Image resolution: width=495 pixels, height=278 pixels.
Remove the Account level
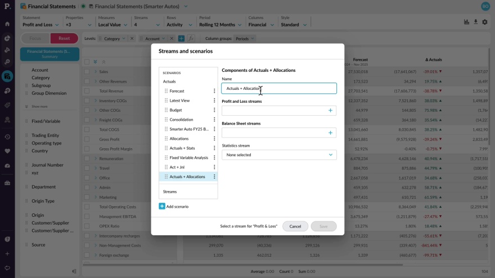click(172, 38)
